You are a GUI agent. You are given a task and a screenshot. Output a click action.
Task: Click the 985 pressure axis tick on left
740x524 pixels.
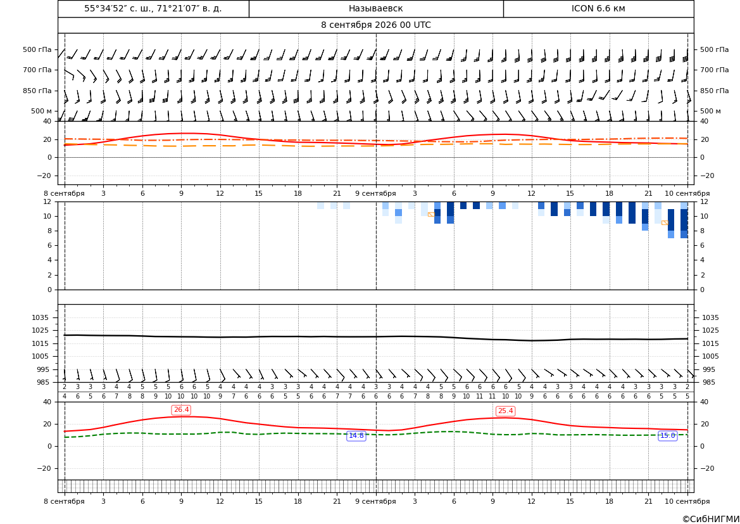pyautogui.click(x=45, y=382)
